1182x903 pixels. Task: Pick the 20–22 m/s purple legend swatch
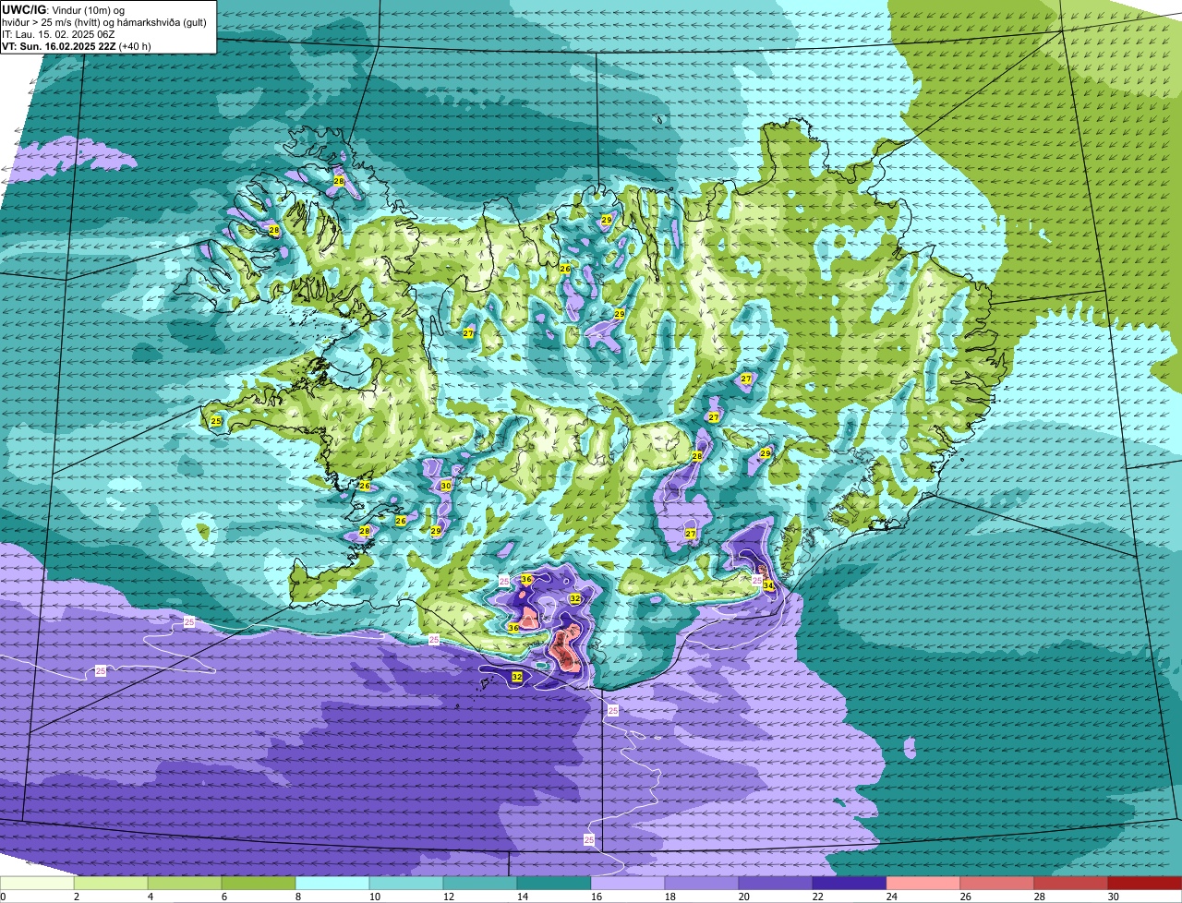[x=776, y=883]
